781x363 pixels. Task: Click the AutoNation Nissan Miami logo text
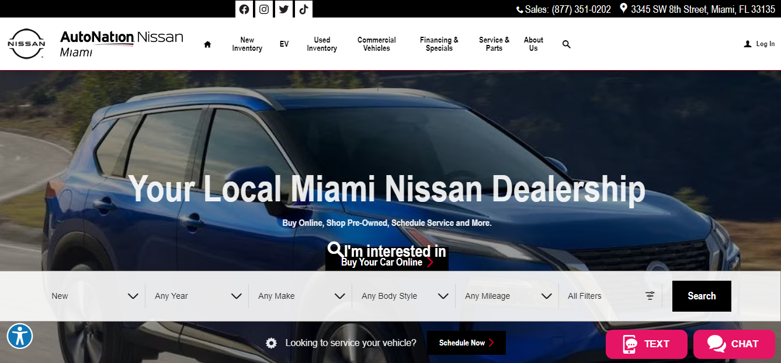click(122, 44)
